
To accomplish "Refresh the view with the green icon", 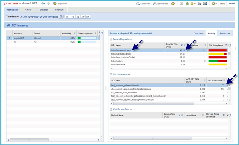I will (x=187, y=4).
